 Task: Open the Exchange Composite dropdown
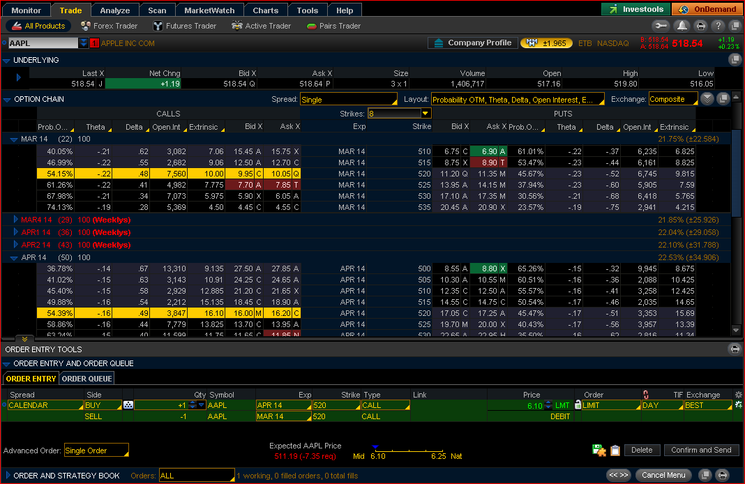(673, 99)
